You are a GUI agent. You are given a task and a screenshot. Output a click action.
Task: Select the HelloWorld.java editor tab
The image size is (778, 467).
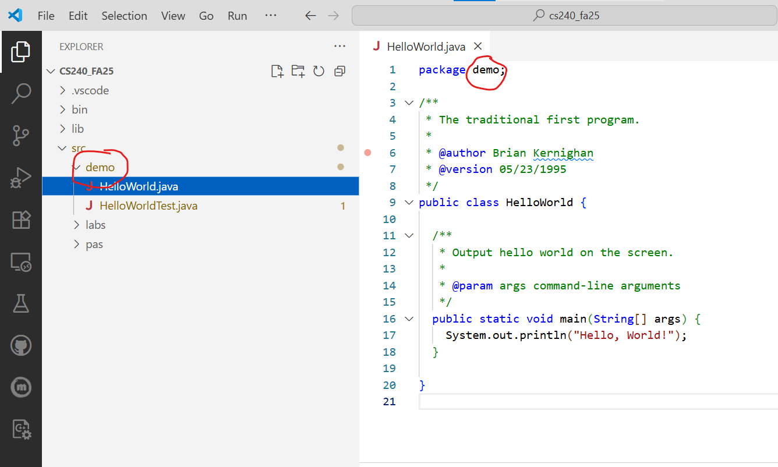(x=425, y=46)
